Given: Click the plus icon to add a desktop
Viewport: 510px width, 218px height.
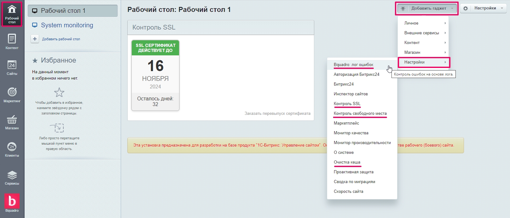Looking at the screenshot, I should pyautogui.click(x=35, y=39).
